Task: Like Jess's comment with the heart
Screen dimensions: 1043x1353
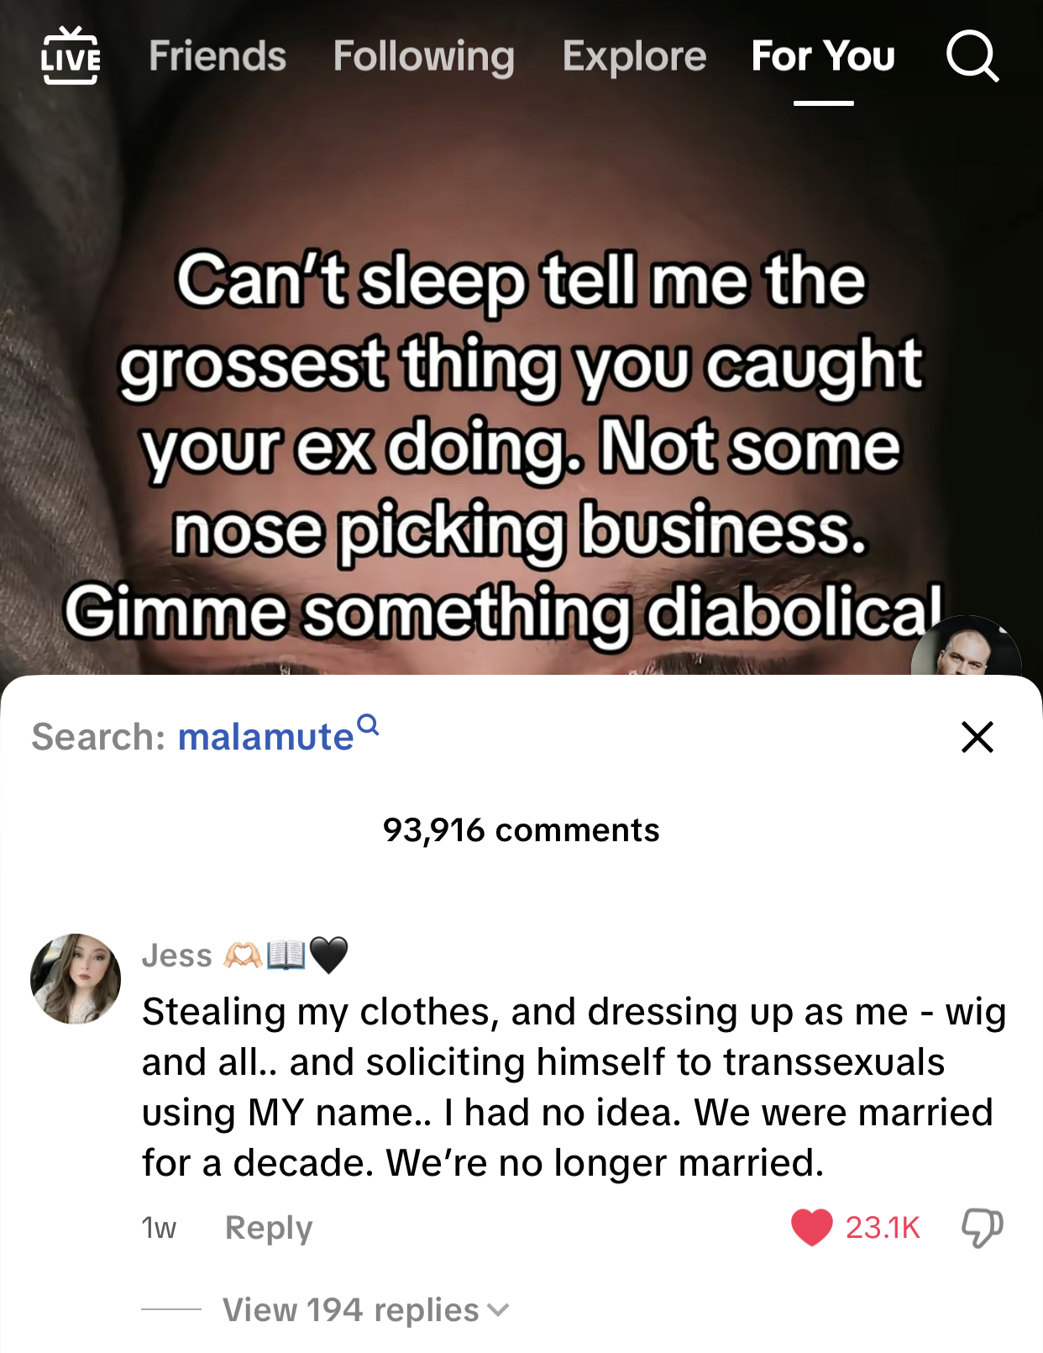Action: pos(811,1228)
